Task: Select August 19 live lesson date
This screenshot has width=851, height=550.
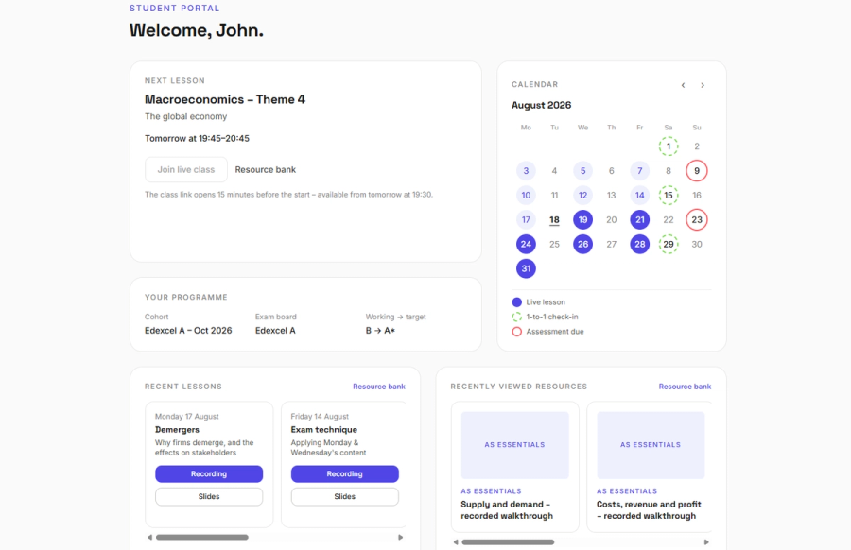Action: click(582, 219)
